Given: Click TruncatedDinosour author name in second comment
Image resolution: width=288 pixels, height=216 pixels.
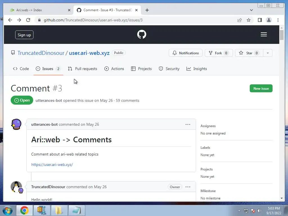Looking at the screenshot, I should pos(48,187).
